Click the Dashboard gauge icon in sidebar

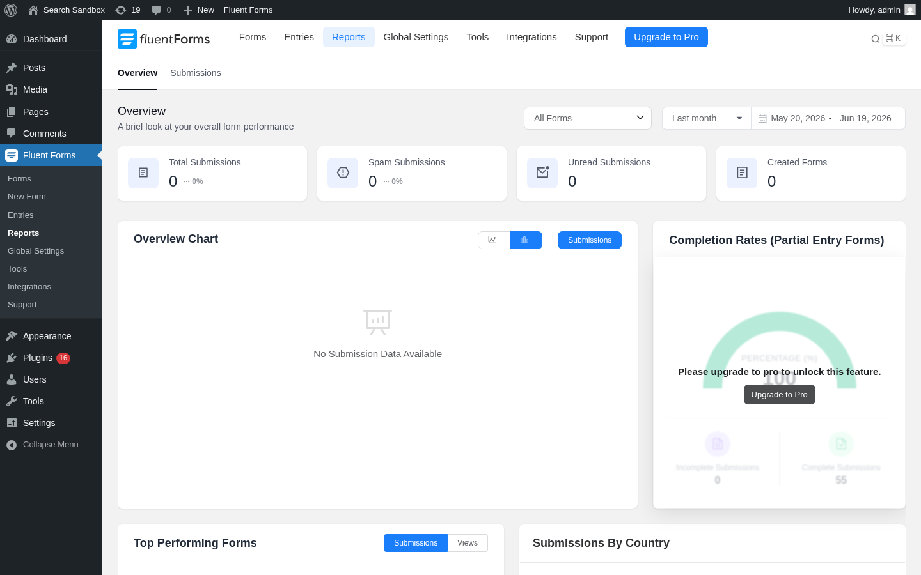tap(12, 39)
